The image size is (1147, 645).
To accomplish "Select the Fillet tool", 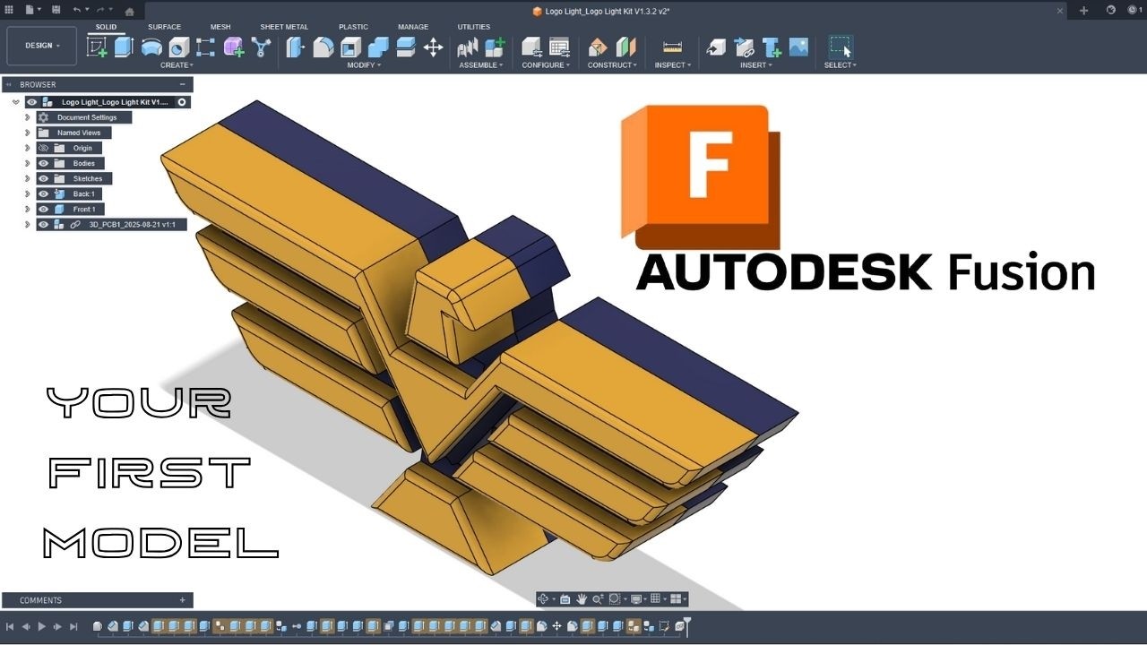I will coord(323,47).
